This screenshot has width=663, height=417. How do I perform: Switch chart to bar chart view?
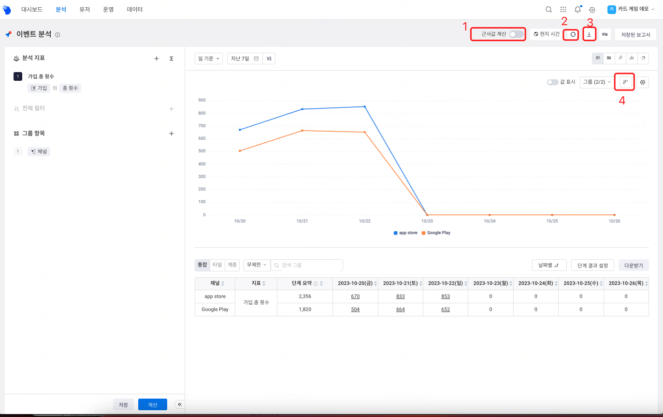[x=632, y=58]
